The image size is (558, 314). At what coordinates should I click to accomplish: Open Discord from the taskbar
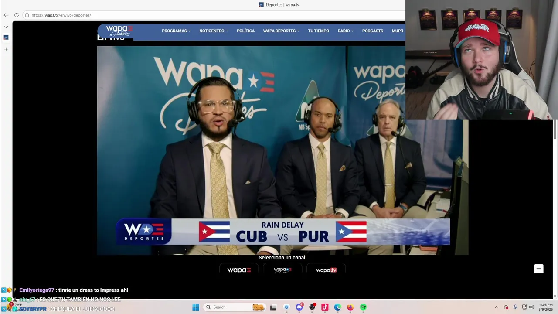click(x=299, y=307)
